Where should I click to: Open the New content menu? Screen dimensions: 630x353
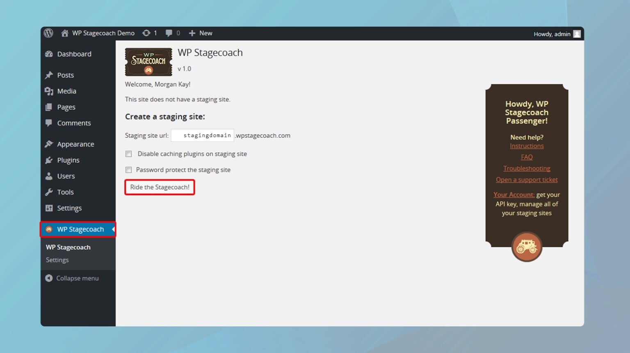point(201,33)
